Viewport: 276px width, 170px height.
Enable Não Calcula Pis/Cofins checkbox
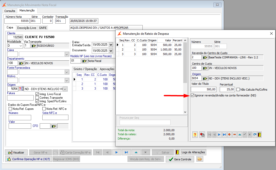[x=238, y=90]
